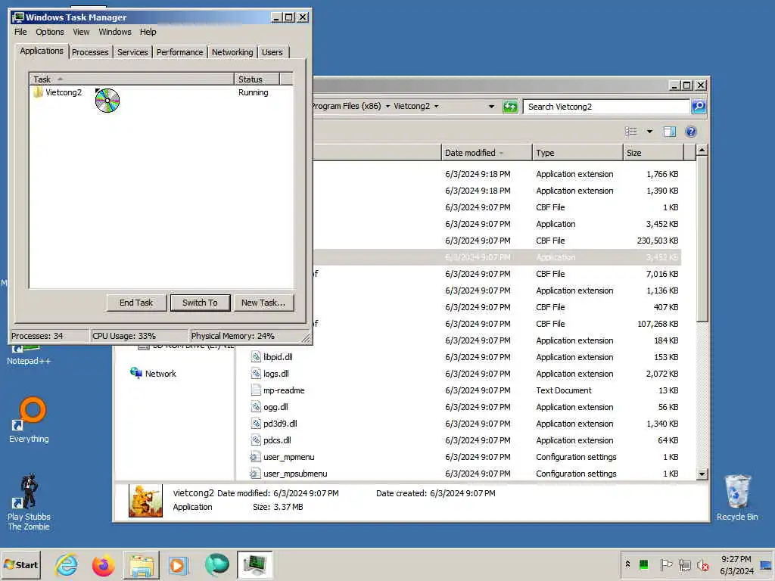Viewport: 775px width, 581px height.
Task: Expand the Program Files (x86) breadcrumb arrow
Action: pos(387,106)
